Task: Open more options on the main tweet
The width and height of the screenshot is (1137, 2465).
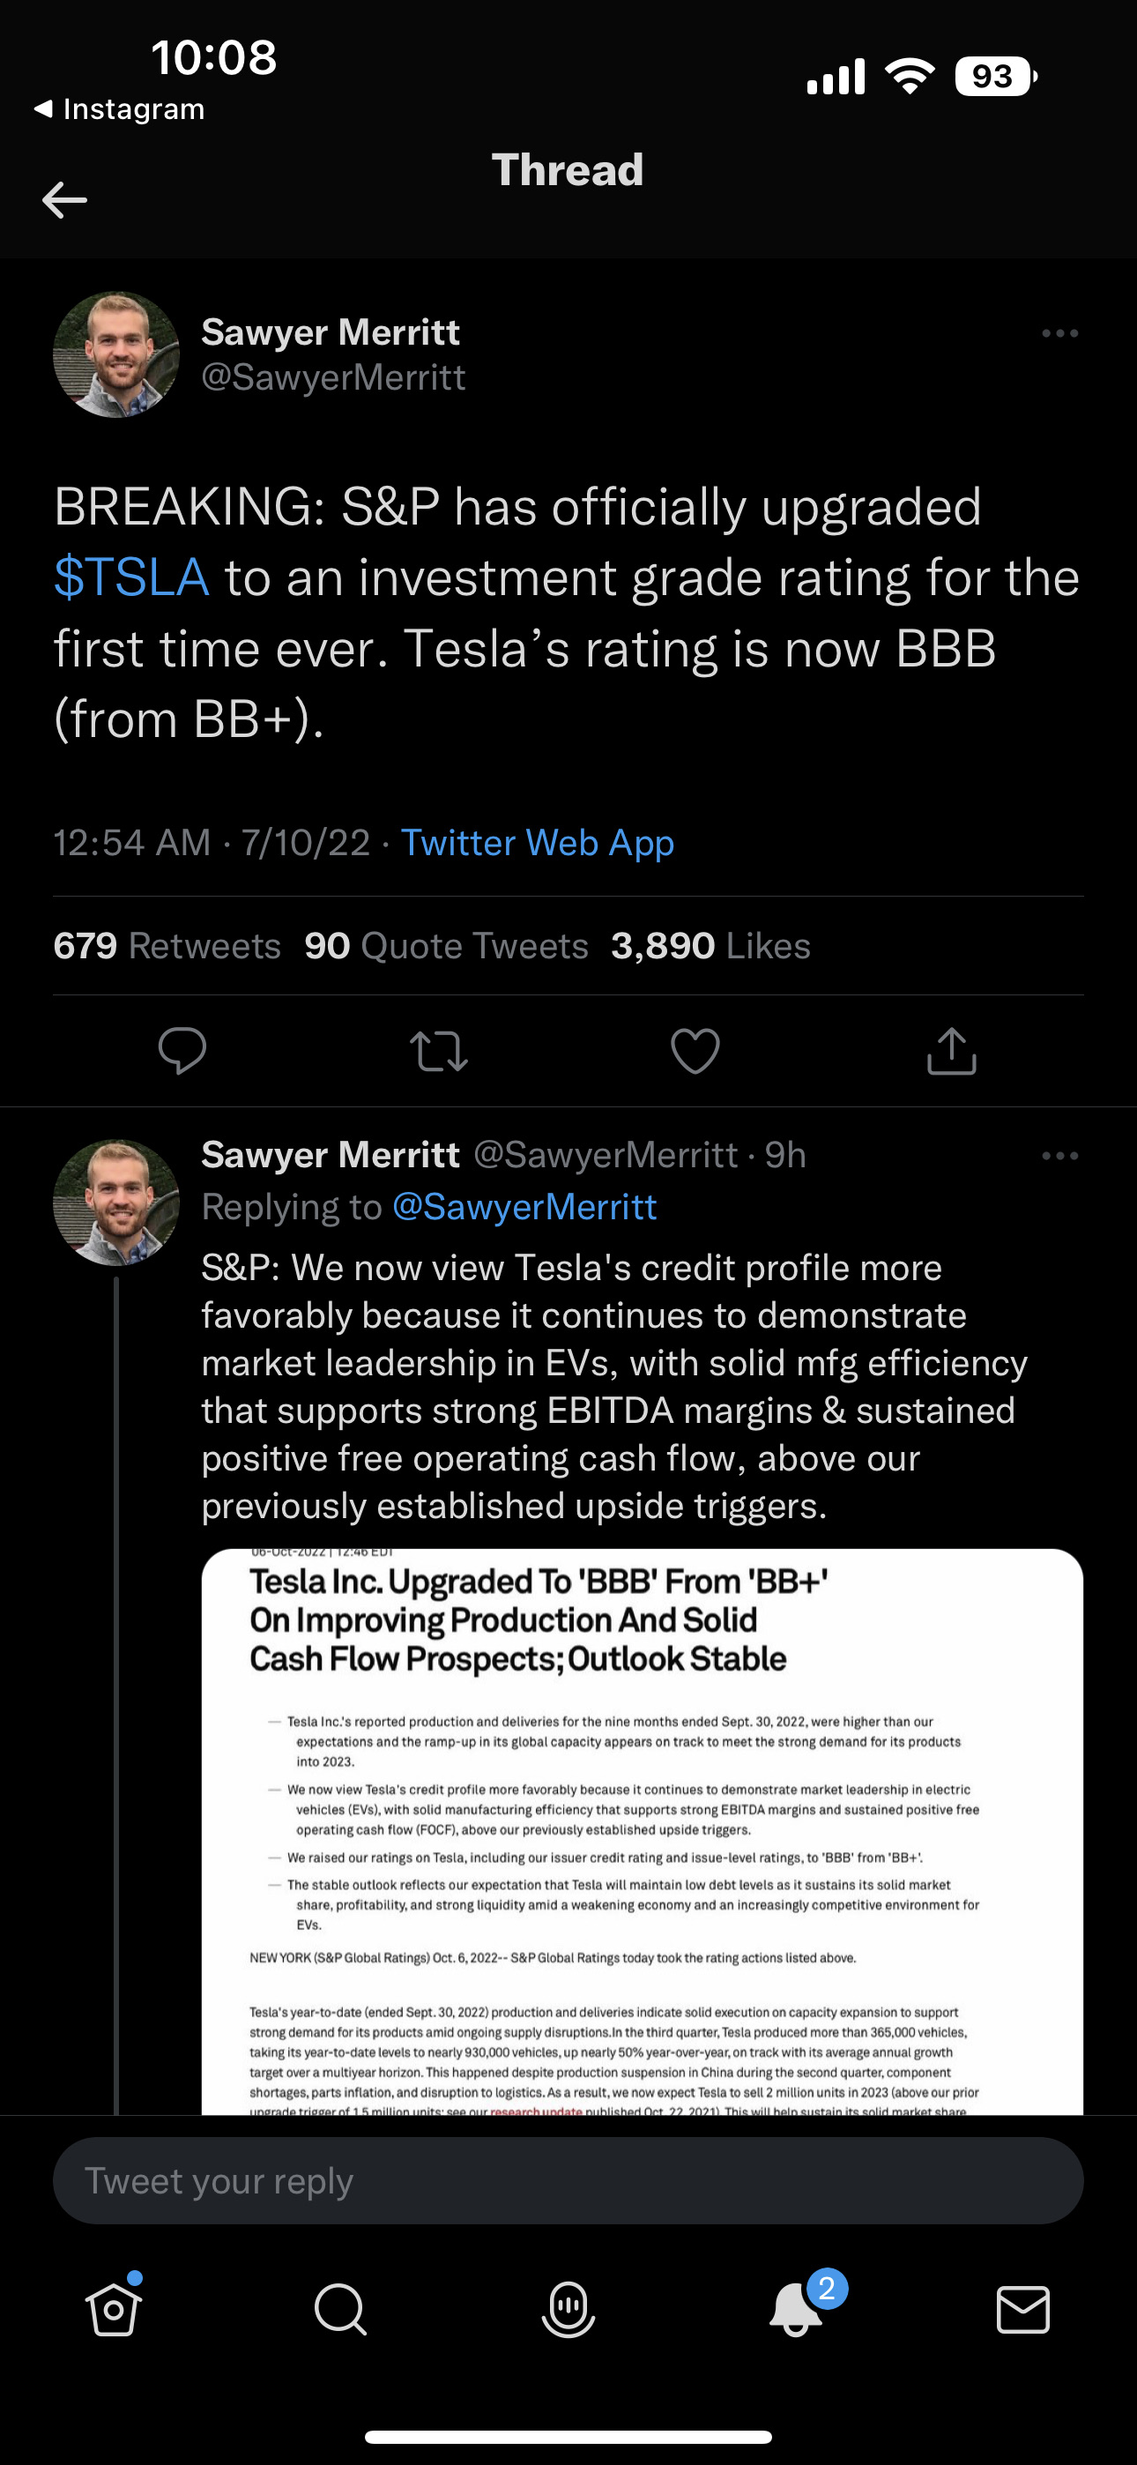Action: point(1059,333)
